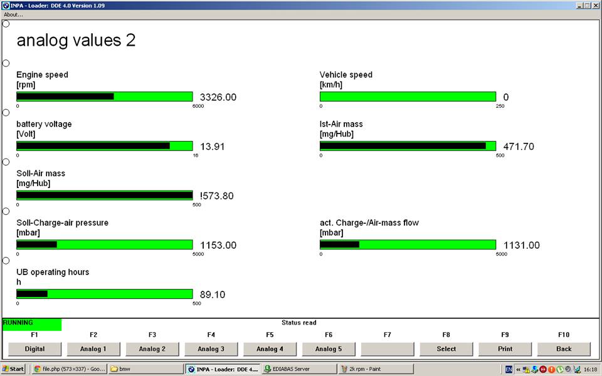Select the radio circle beside Soll-Charge-air pressure
This screenshot has width=602, height=376.
coord(6,211)
